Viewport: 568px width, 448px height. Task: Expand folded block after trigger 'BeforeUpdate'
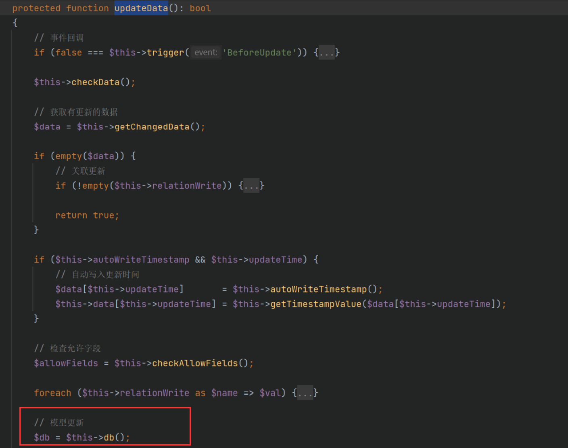326,53
